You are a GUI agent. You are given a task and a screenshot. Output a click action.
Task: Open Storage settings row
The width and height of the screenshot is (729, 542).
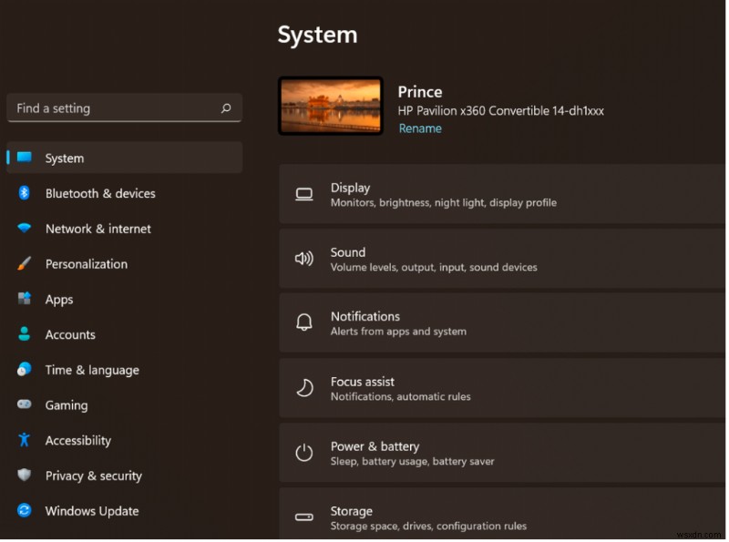(x=501, y=517)
